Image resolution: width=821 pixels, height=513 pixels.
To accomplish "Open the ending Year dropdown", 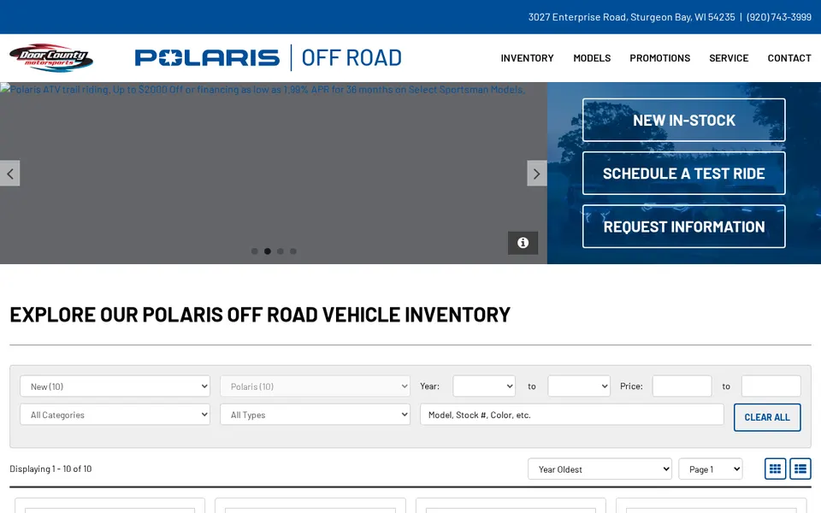I will 579,386.
